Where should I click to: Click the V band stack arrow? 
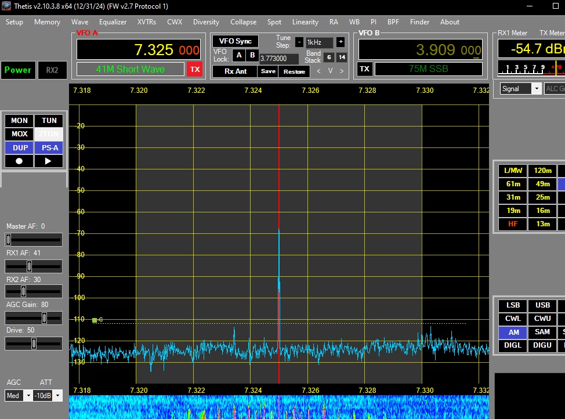[x=330, y=71]
